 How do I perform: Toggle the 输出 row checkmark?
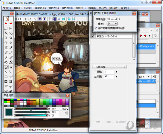pyautogui.click(x=93, y=36)
